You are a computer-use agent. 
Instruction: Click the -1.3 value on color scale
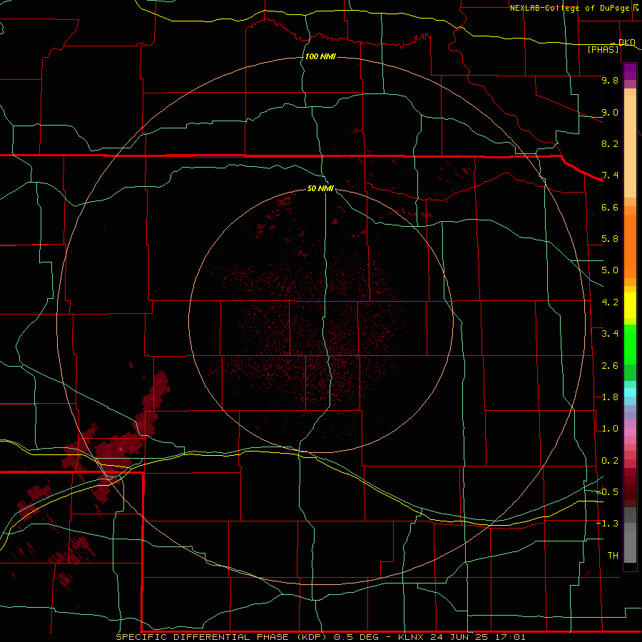pyautogui.click(x=607, y=524)
